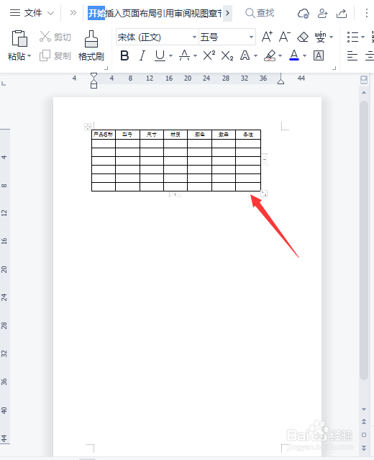Decrease font size with A- icon
This screenshot has width=374, height=460.
[x=284, y=37]
